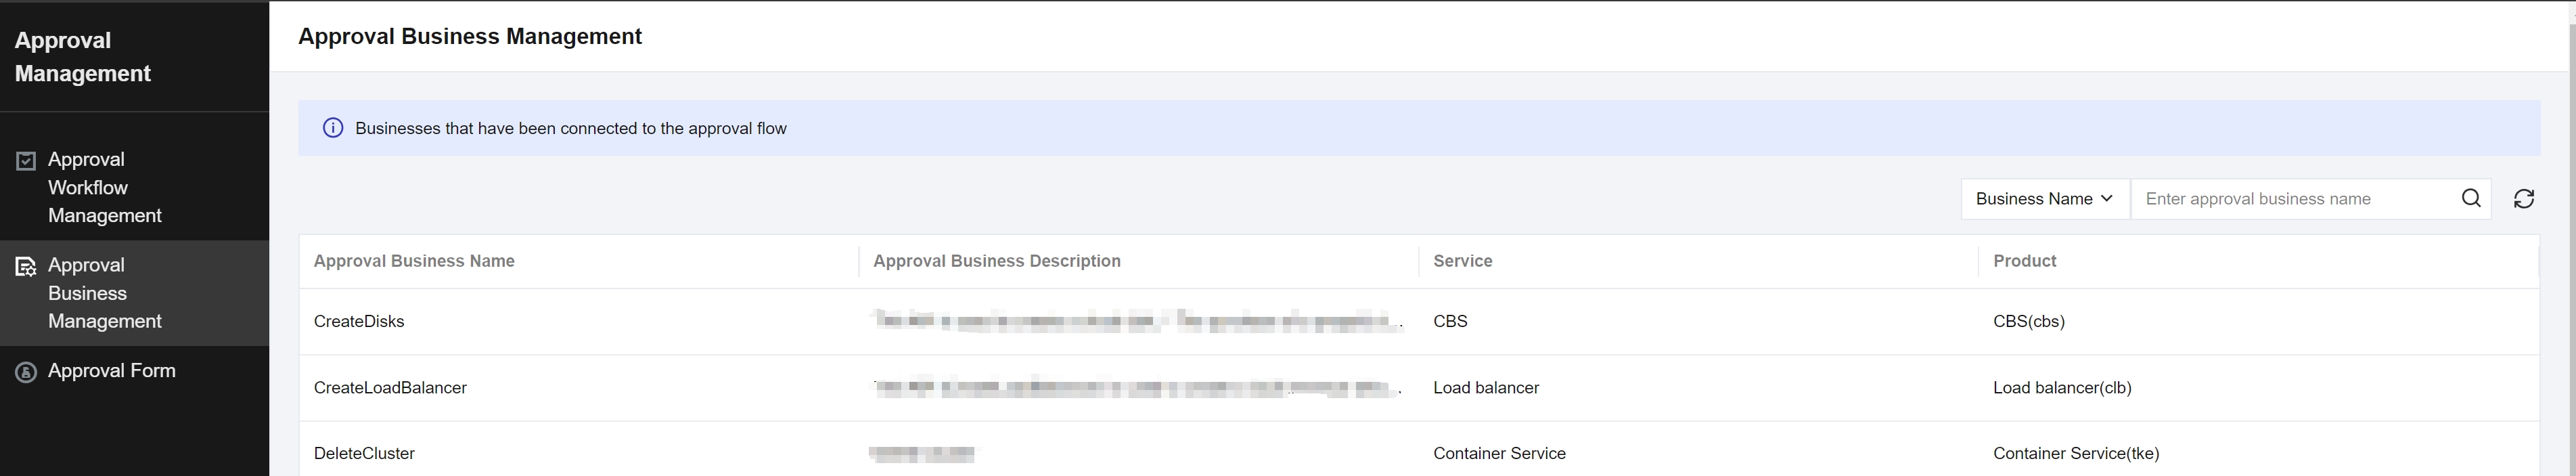Refresh the approval business list
This screenshot has height=476, width=2576.
[x=2523, y=199]
